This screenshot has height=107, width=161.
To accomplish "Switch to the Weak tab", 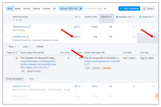I will click(x=18, y=9).
